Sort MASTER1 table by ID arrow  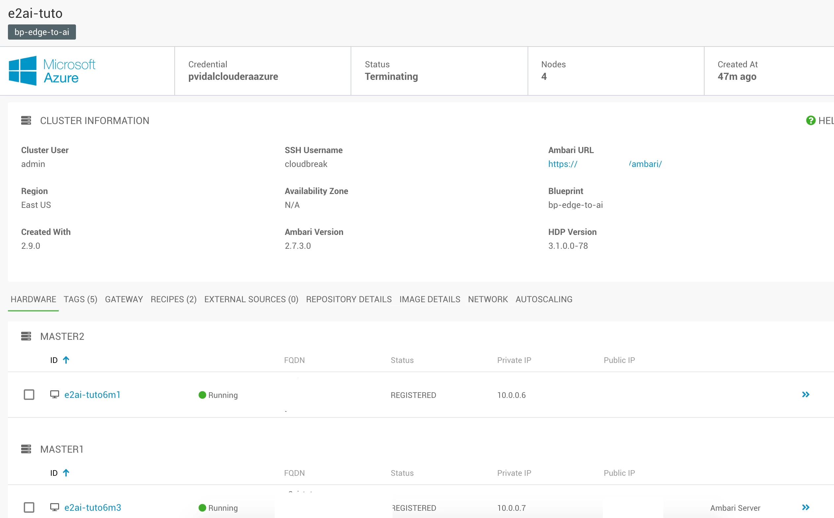coord(66,473)
